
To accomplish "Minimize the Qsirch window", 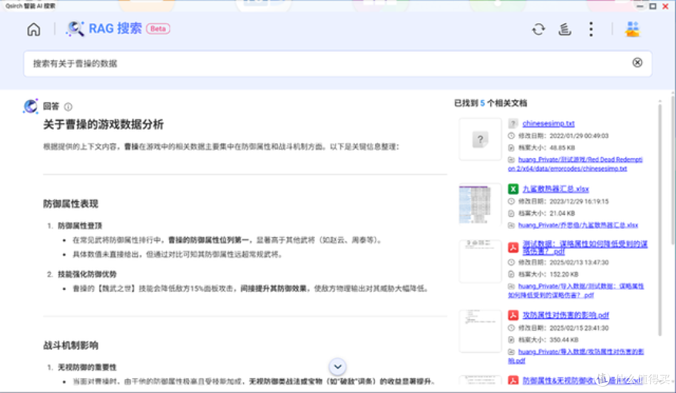I will [640, 6].
